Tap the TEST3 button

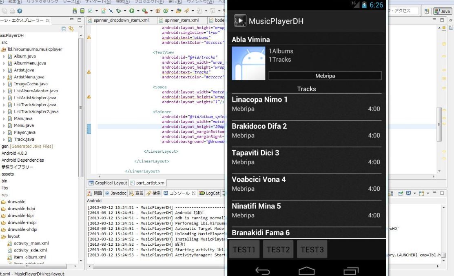[312, 249]
